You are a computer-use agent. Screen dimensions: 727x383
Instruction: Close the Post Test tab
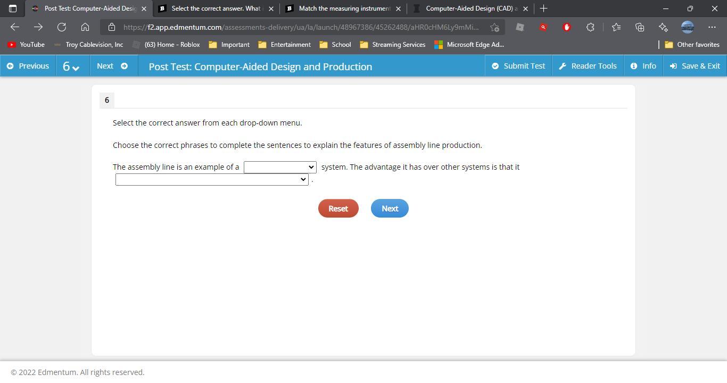144,9
